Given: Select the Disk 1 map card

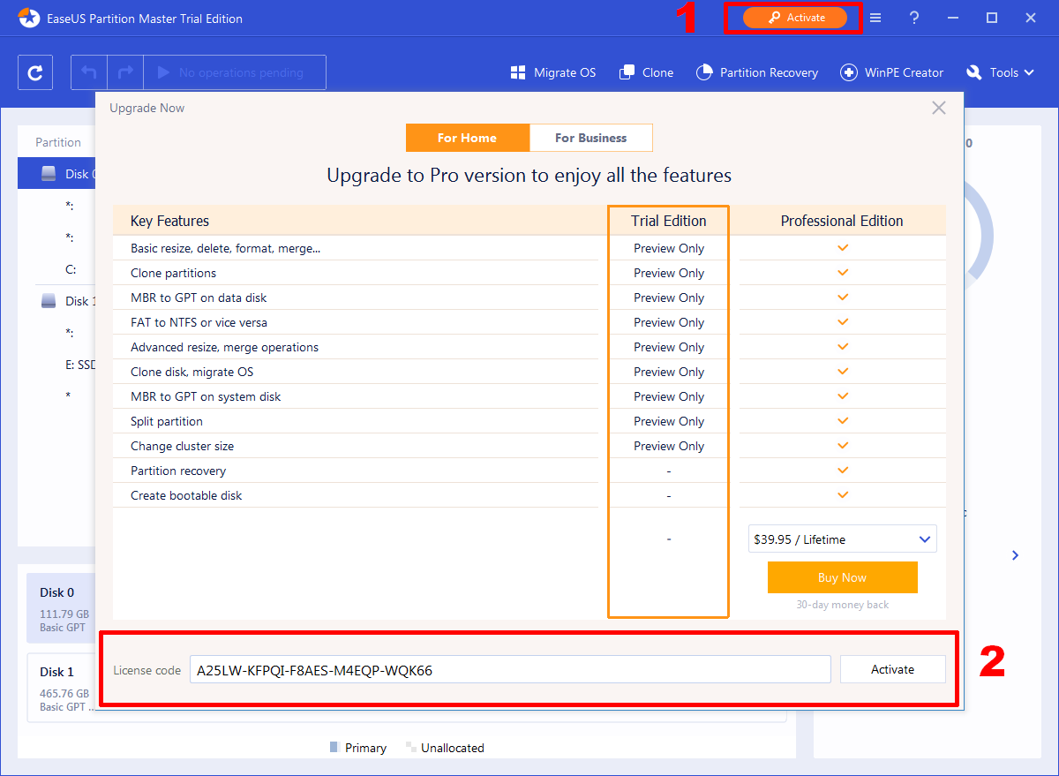Looking at the screenshot, I should pos(60,688).
